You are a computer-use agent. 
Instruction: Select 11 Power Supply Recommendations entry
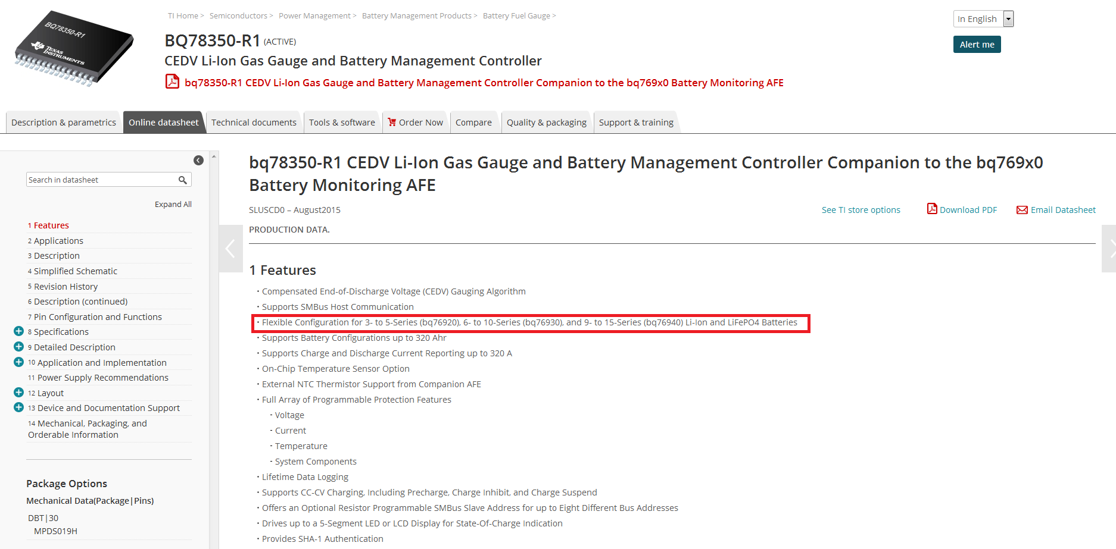tap(98, 378)
